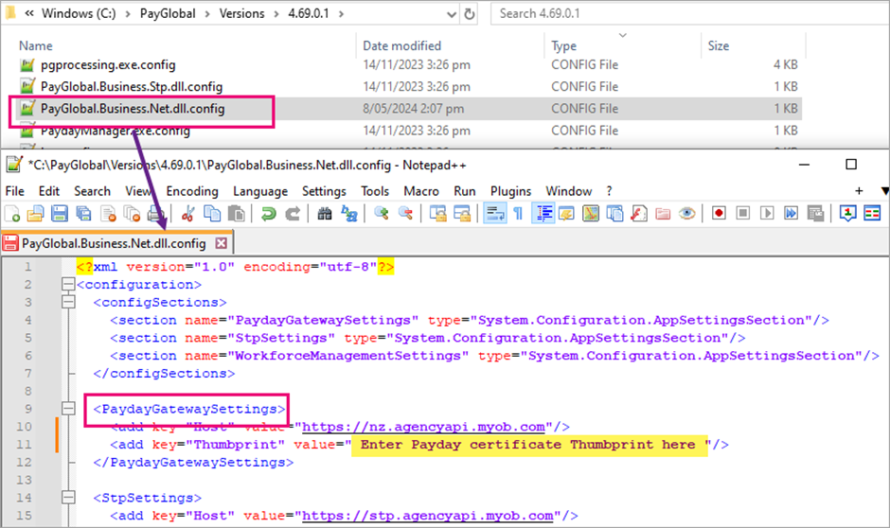
Task: Start macro recording with the red record icon
Action: 719,214
